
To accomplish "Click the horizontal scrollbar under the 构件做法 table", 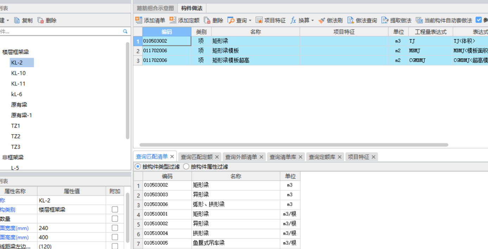I will pos(294,145).
